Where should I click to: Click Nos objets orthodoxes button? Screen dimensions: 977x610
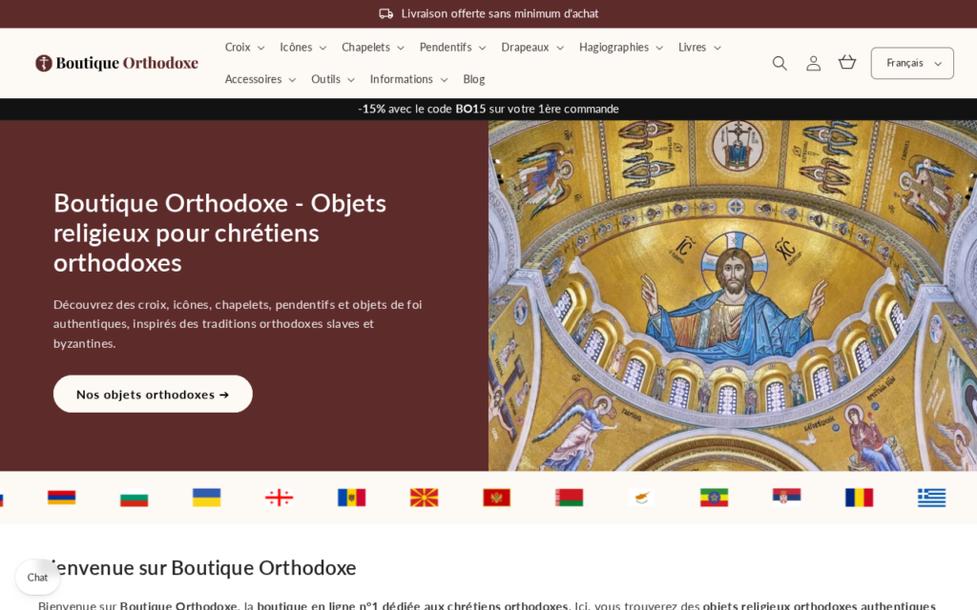153,394
